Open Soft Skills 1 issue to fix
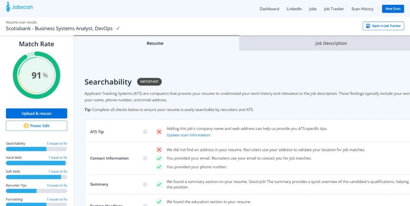Image resolution: width=410 pixels, height=206 pixels. click(58, 172)
